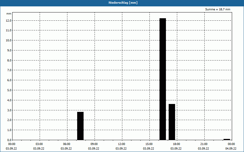
Task: Click the 5,0 y-axis value
Action: [9, 90]
